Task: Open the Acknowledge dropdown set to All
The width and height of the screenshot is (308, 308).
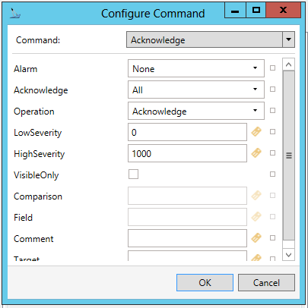Action: pyautogui.click(x=196, y=90)
